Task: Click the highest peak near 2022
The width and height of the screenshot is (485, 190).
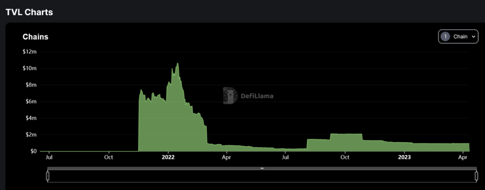Action: coord(178,64)
